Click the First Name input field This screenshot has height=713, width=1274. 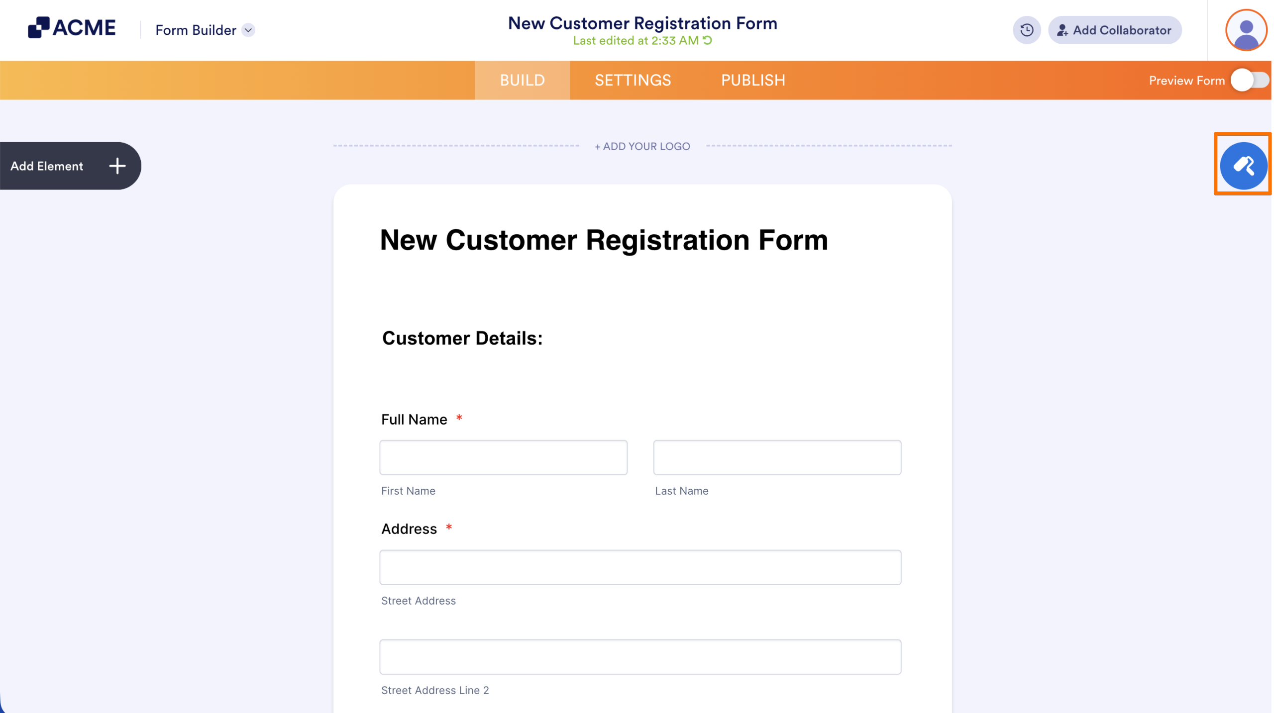coord(503,457)
